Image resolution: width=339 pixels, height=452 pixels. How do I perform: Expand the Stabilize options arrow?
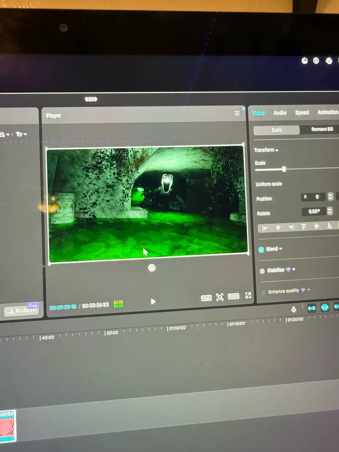pyautogui.click(x=294, y=269)
